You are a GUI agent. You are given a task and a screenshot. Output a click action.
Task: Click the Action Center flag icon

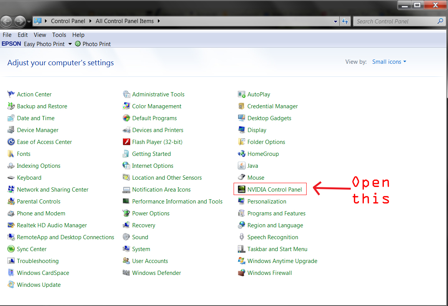[x=11, y=94]
